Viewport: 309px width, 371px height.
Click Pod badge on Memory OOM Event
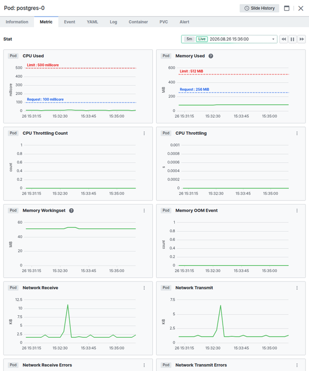pyautogui.click(x=166, y=210)
